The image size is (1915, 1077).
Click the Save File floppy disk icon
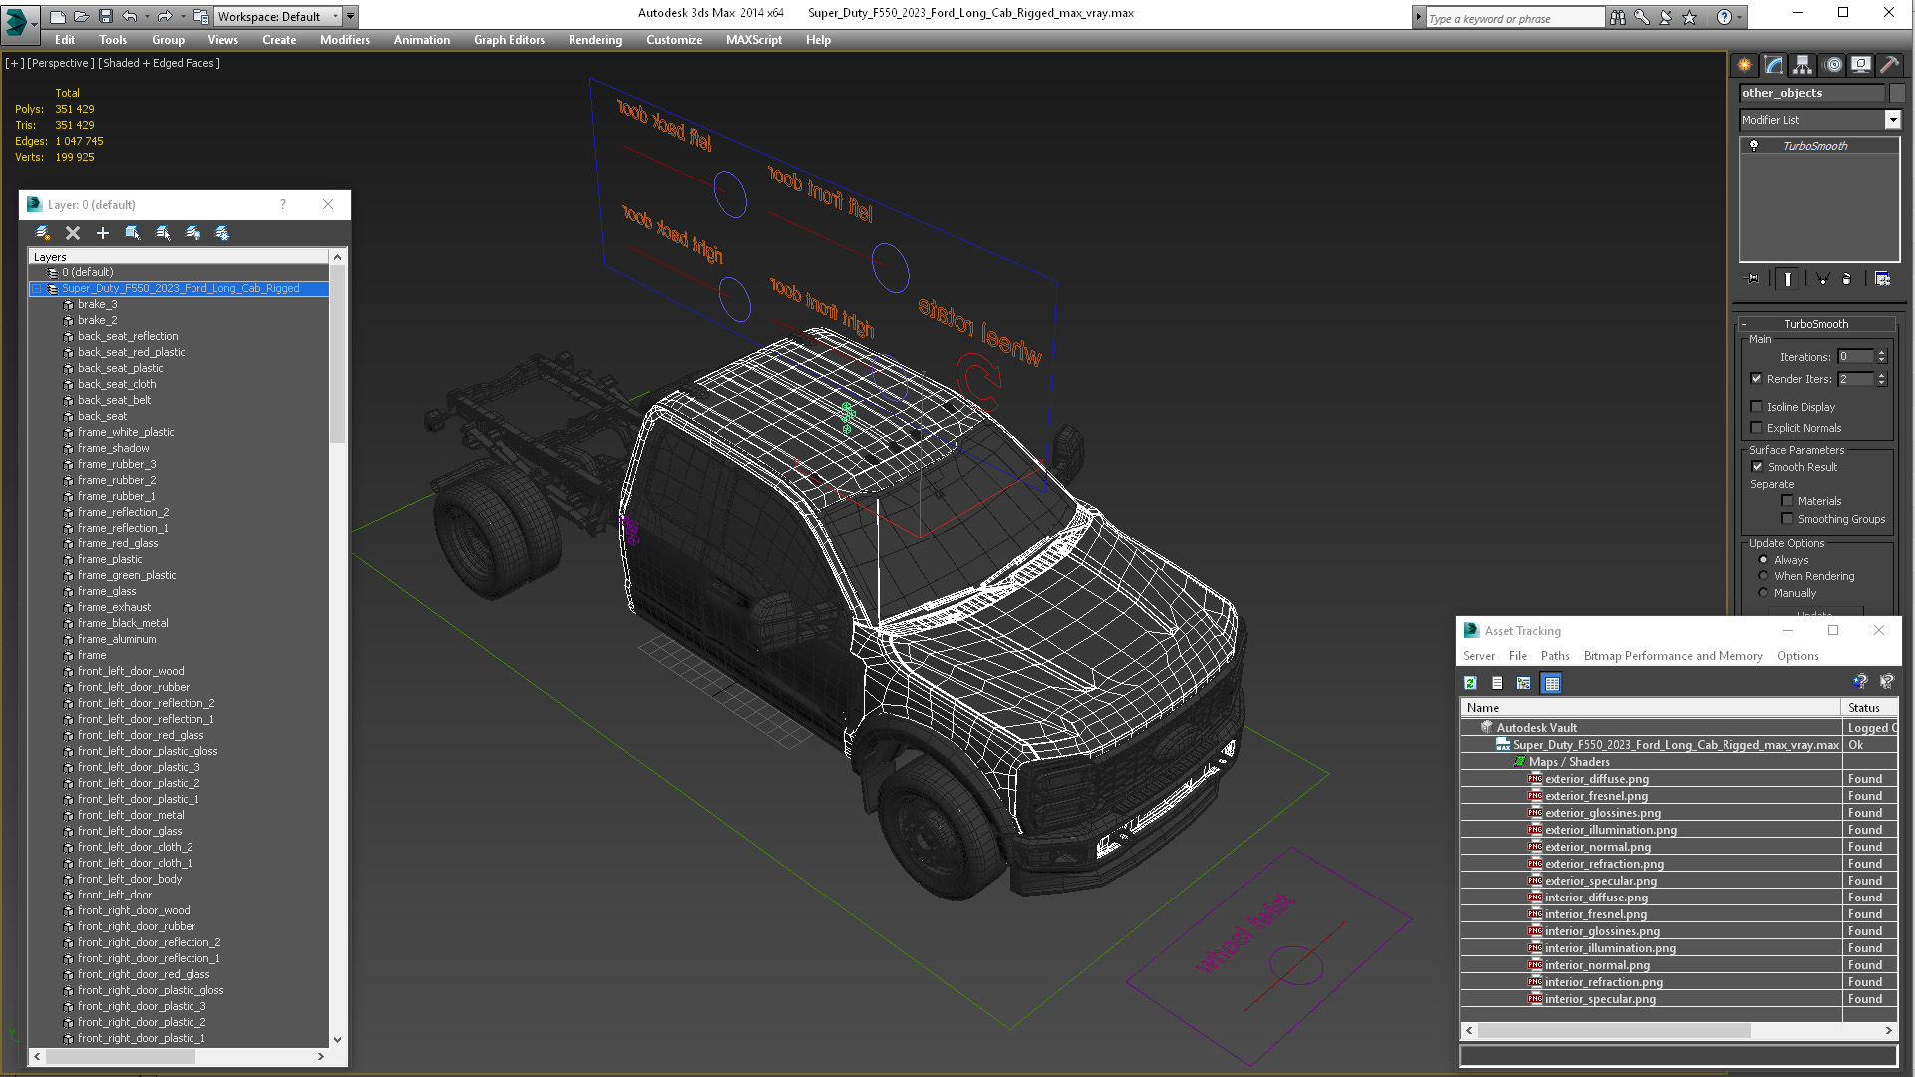point(105,16)
